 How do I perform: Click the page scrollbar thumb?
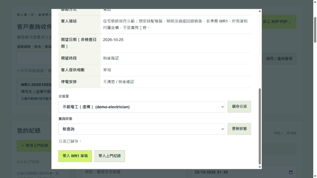pyautogui.click(x=315, y=29)
